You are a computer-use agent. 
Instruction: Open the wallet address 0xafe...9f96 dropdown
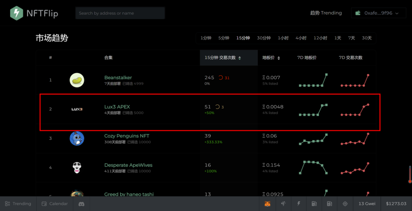(x=379, y=13)
